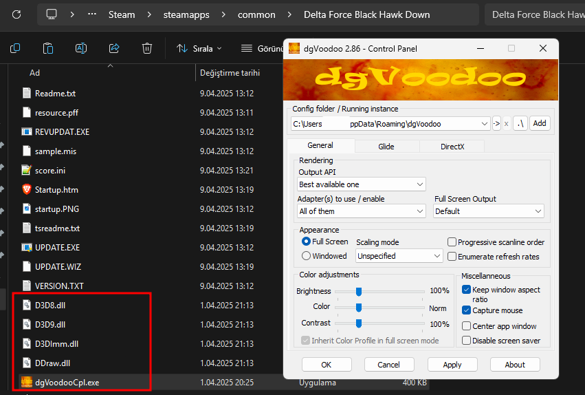Viewport: 585px width, 395px height.
Task: Select the UPDATE.EXE application icon
Action: (27, 248)
